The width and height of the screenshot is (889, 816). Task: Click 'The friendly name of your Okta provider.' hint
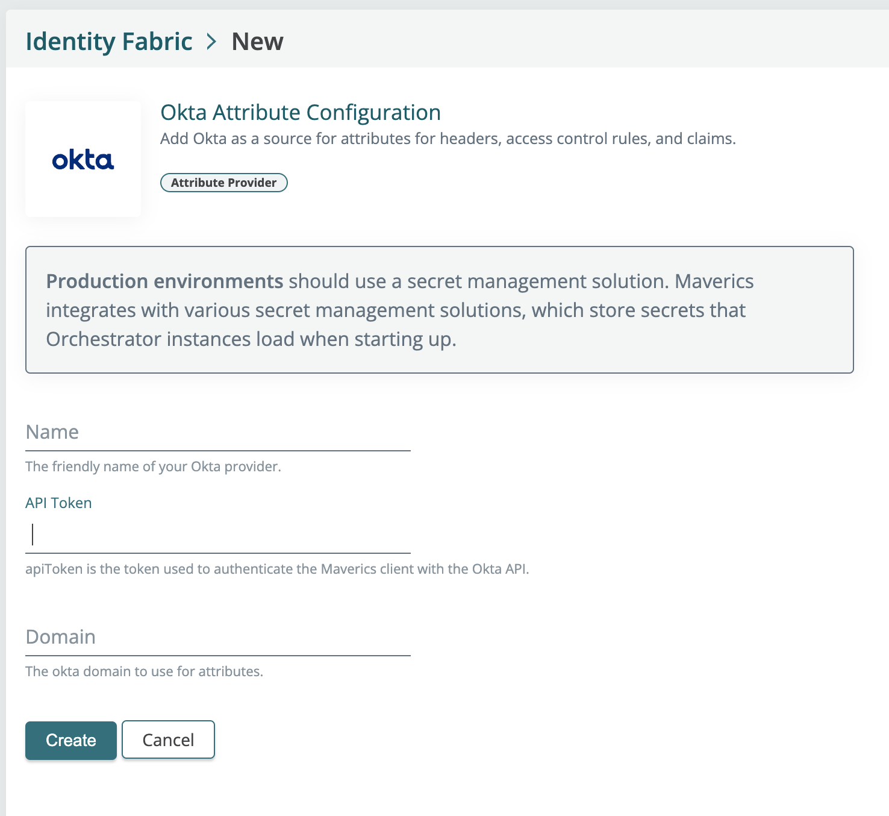tap(153, 466)
